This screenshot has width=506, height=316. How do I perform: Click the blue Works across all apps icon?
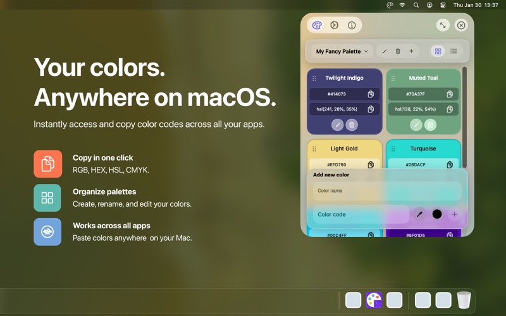(x=47, y=232)
